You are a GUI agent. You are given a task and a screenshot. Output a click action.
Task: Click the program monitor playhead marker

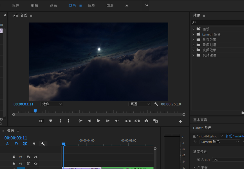tap(35, 111)
